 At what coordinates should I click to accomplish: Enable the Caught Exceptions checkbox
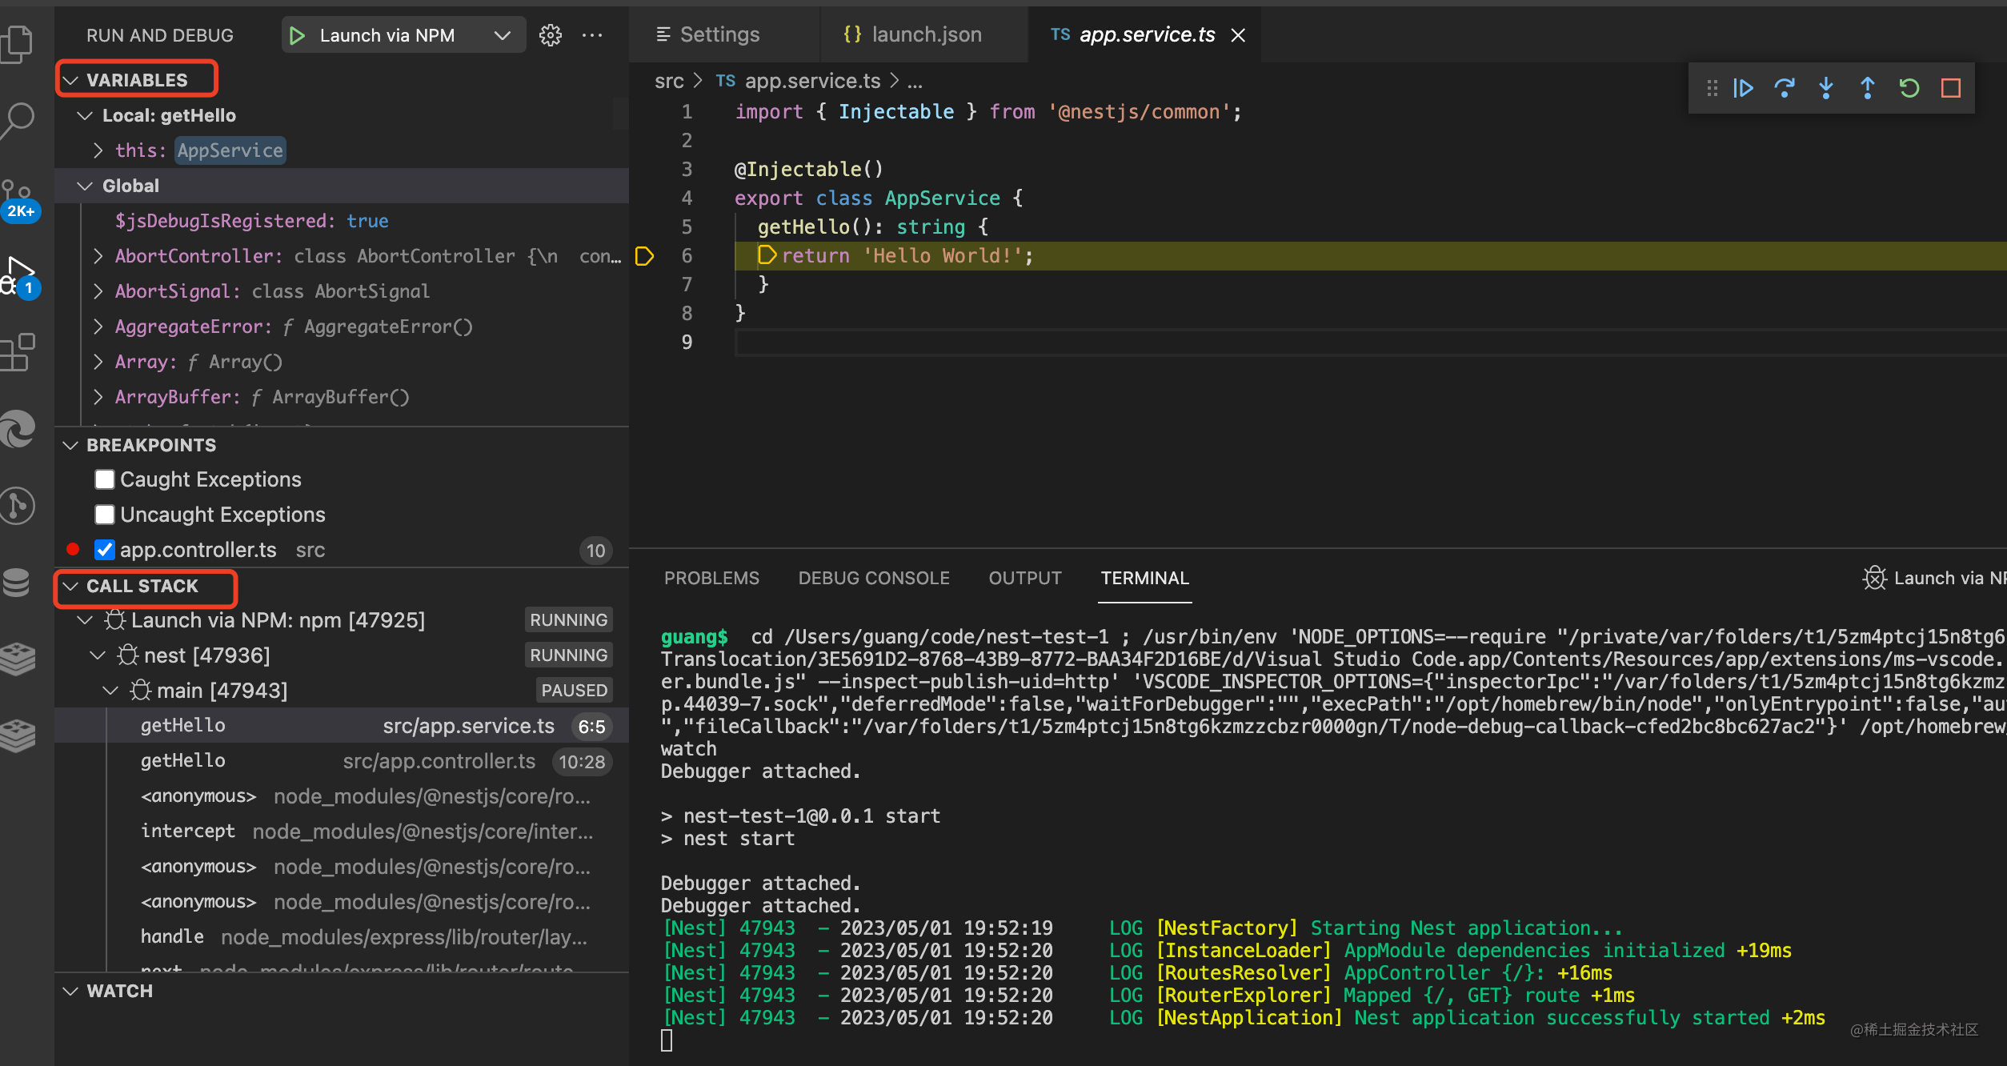[x=105, y=479]
